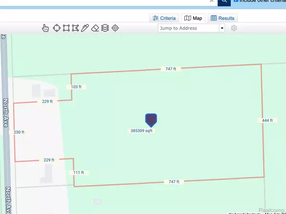Open the Results tab
This screenshot has height=214, width=286.
click(x=223, y=19)
